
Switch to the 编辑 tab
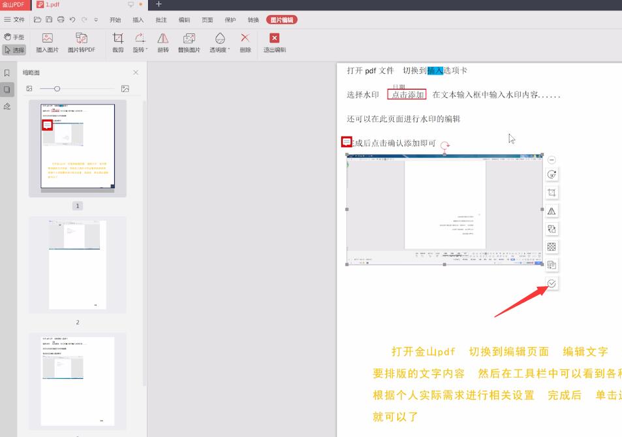point(184,20)
